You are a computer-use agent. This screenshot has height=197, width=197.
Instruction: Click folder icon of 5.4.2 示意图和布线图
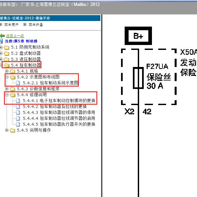(12, 77)
